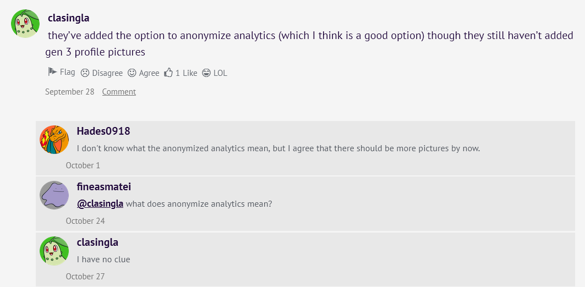Click the September 28 timestamp

[x=70, y=92]
